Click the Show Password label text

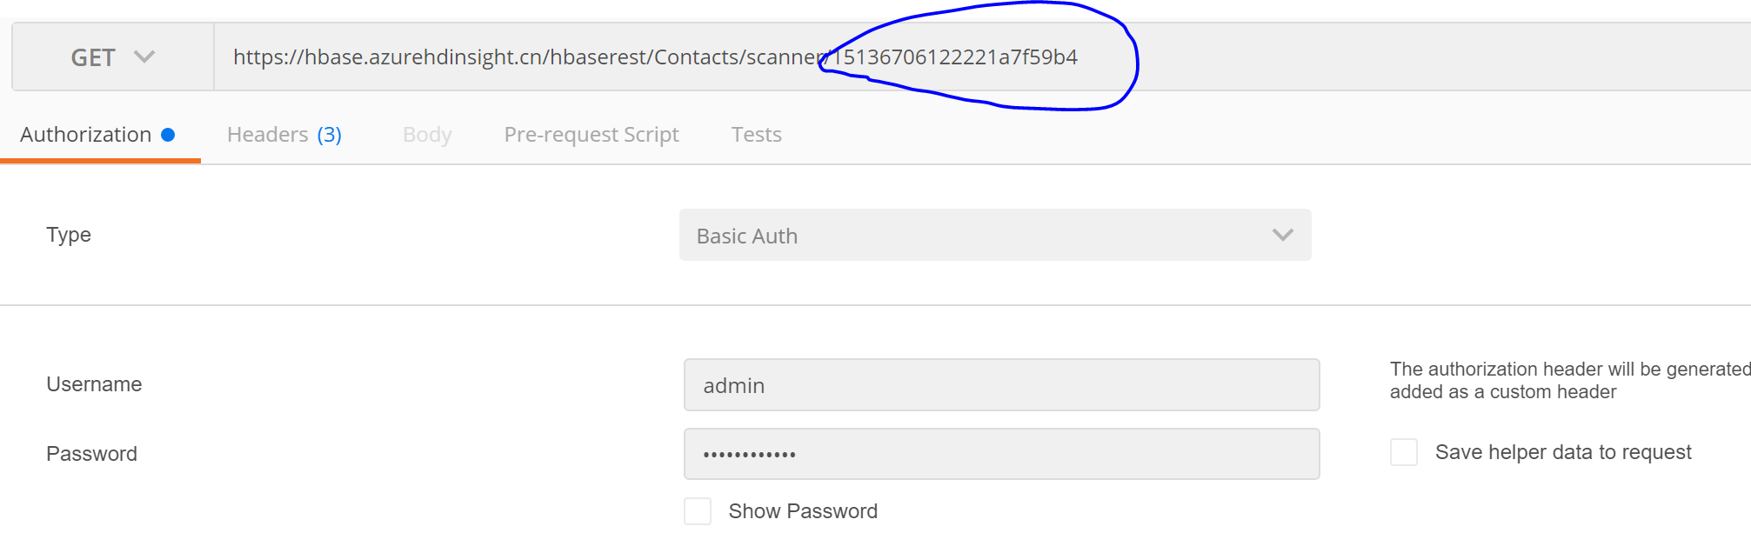pyautogui.click(x=802, y=511)
